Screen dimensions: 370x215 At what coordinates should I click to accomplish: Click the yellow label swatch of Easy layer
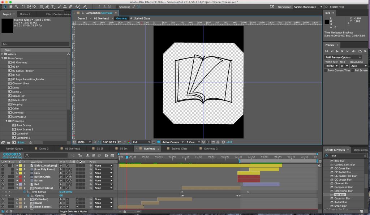point(21,173)
